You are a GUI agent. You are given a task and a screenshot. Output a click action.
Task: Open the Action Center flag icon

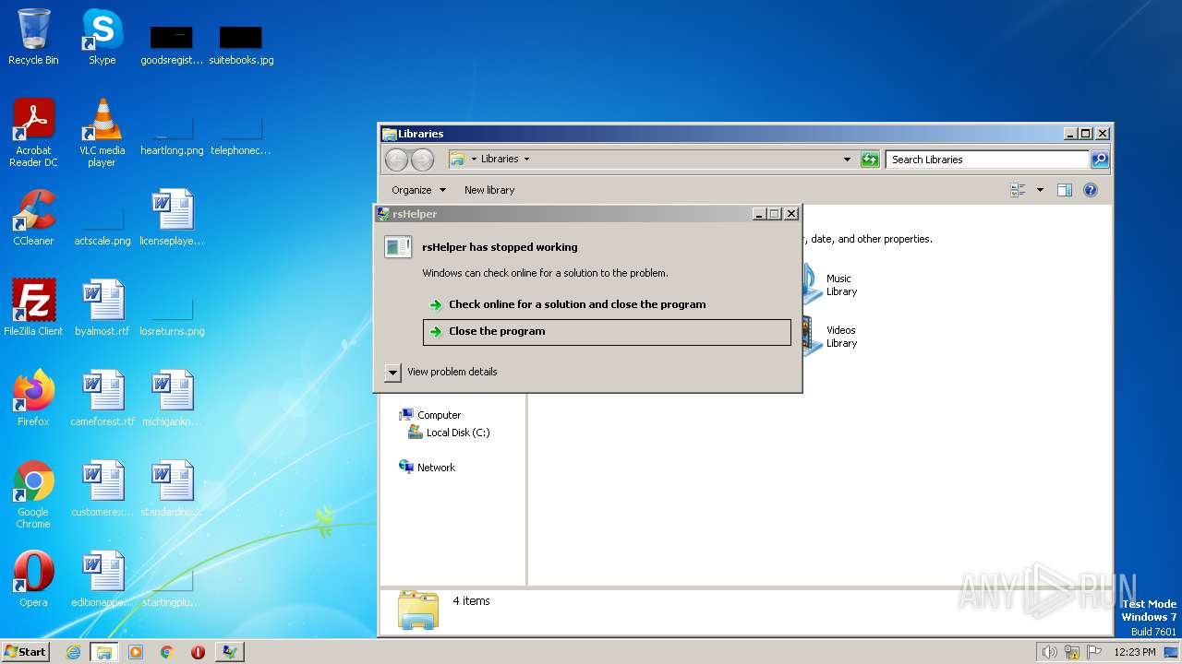(x=1094, y=652)
